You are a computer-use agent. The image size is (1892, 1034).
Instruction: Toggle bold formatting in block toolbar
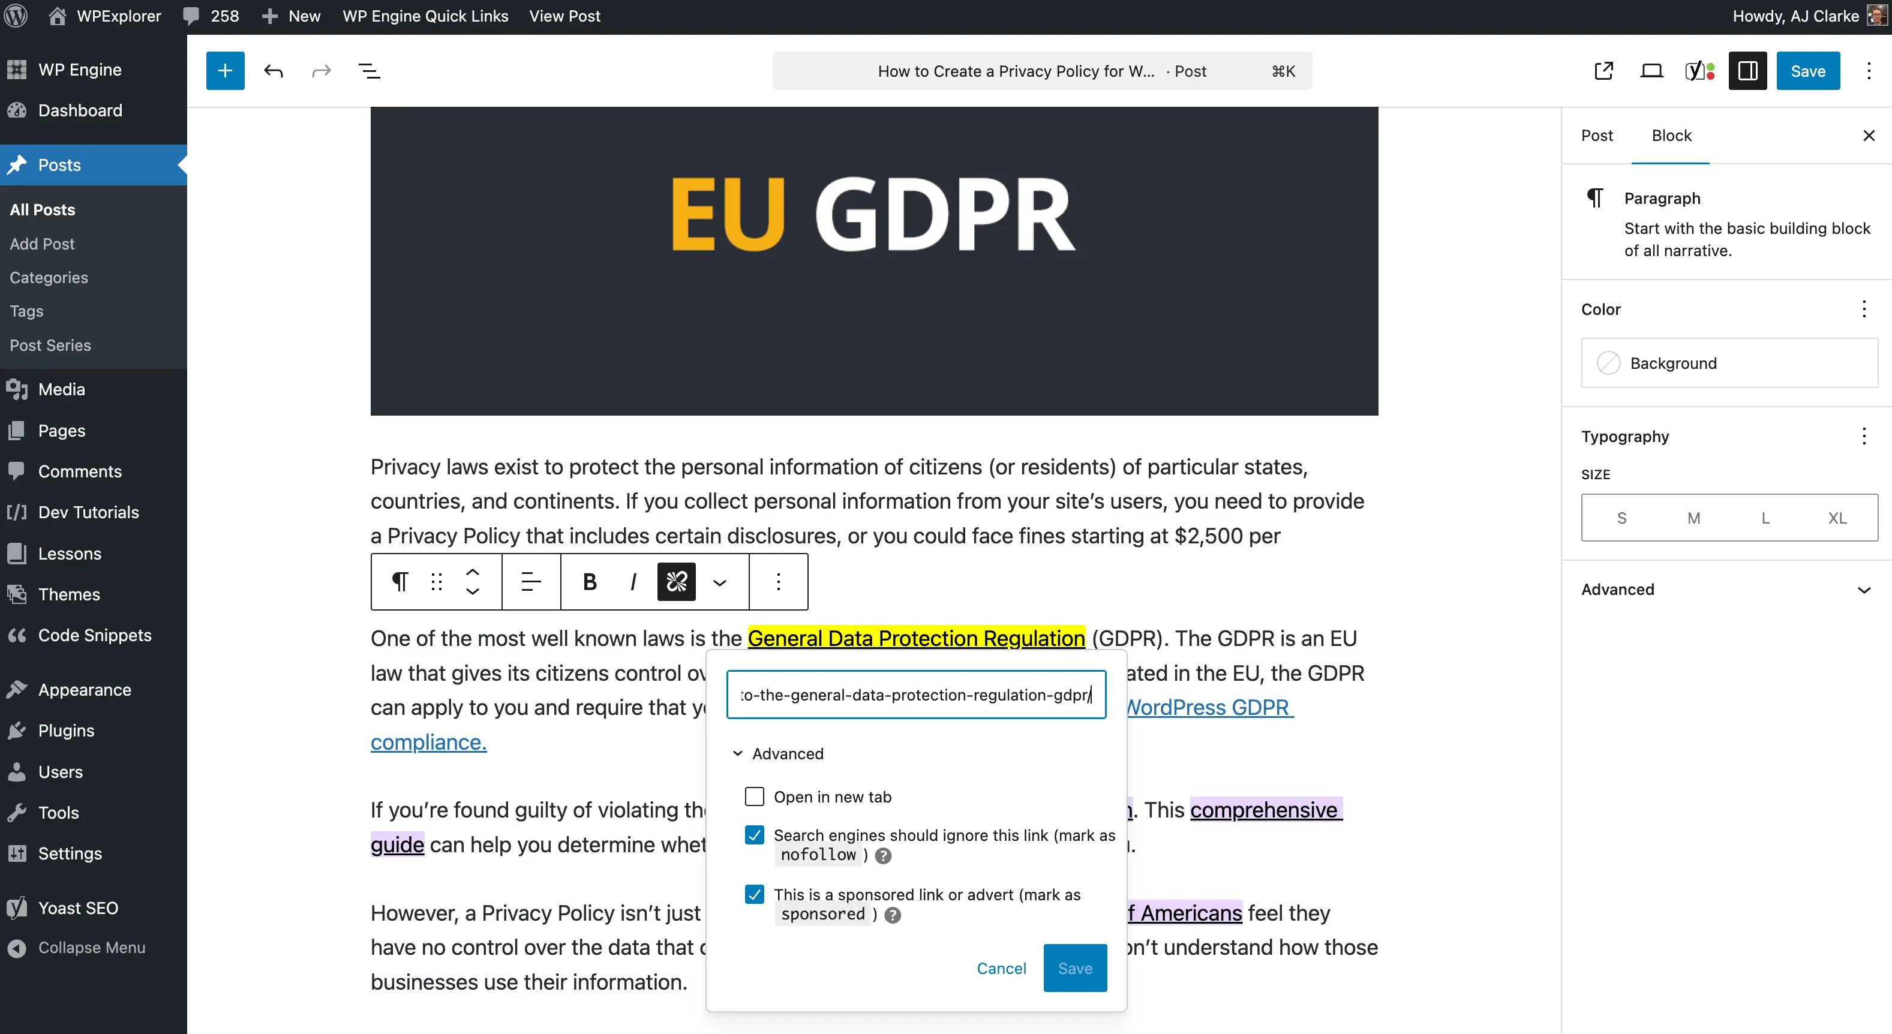[x=589, y=582]
